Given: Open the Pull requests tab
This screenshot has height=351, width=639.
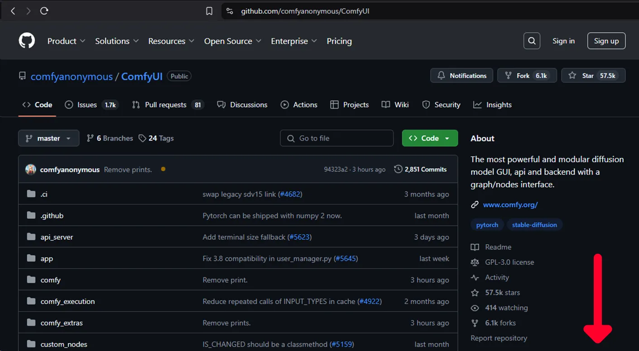Looking at the screenshot, I should pos(165,104).
